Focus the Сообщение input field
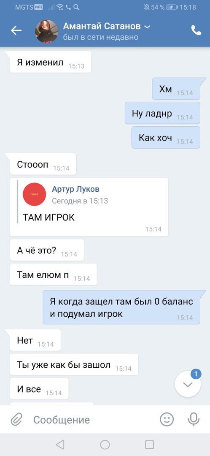 point(93,420)
